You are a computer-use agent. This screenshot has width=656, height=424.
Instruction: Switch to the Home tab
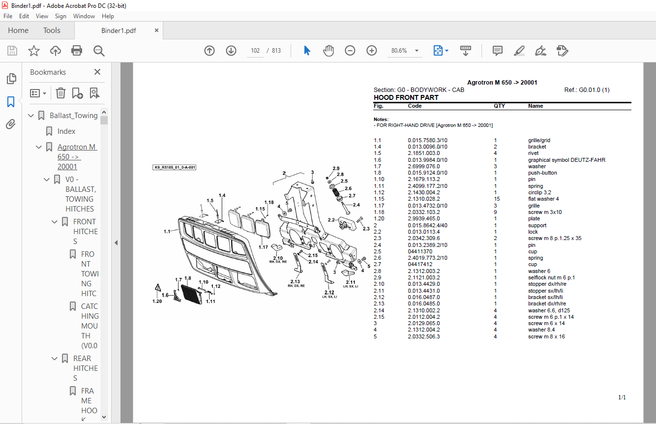tap(18, 30)
